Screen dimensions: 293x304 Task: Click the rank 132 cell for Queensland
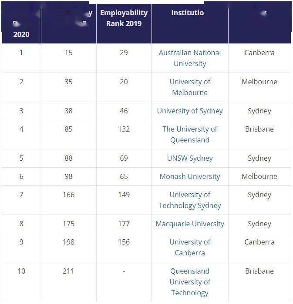[x=124, y=129]
